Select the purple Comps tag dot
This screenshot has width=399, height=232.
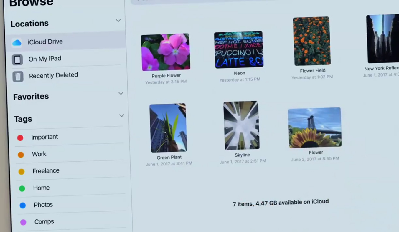pyautogui.click(x=23, y=222)
